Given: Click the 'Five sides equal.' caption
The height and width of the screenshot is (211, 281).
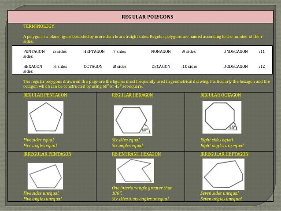Looking at the screenshot, I should (x=39, y=140).
